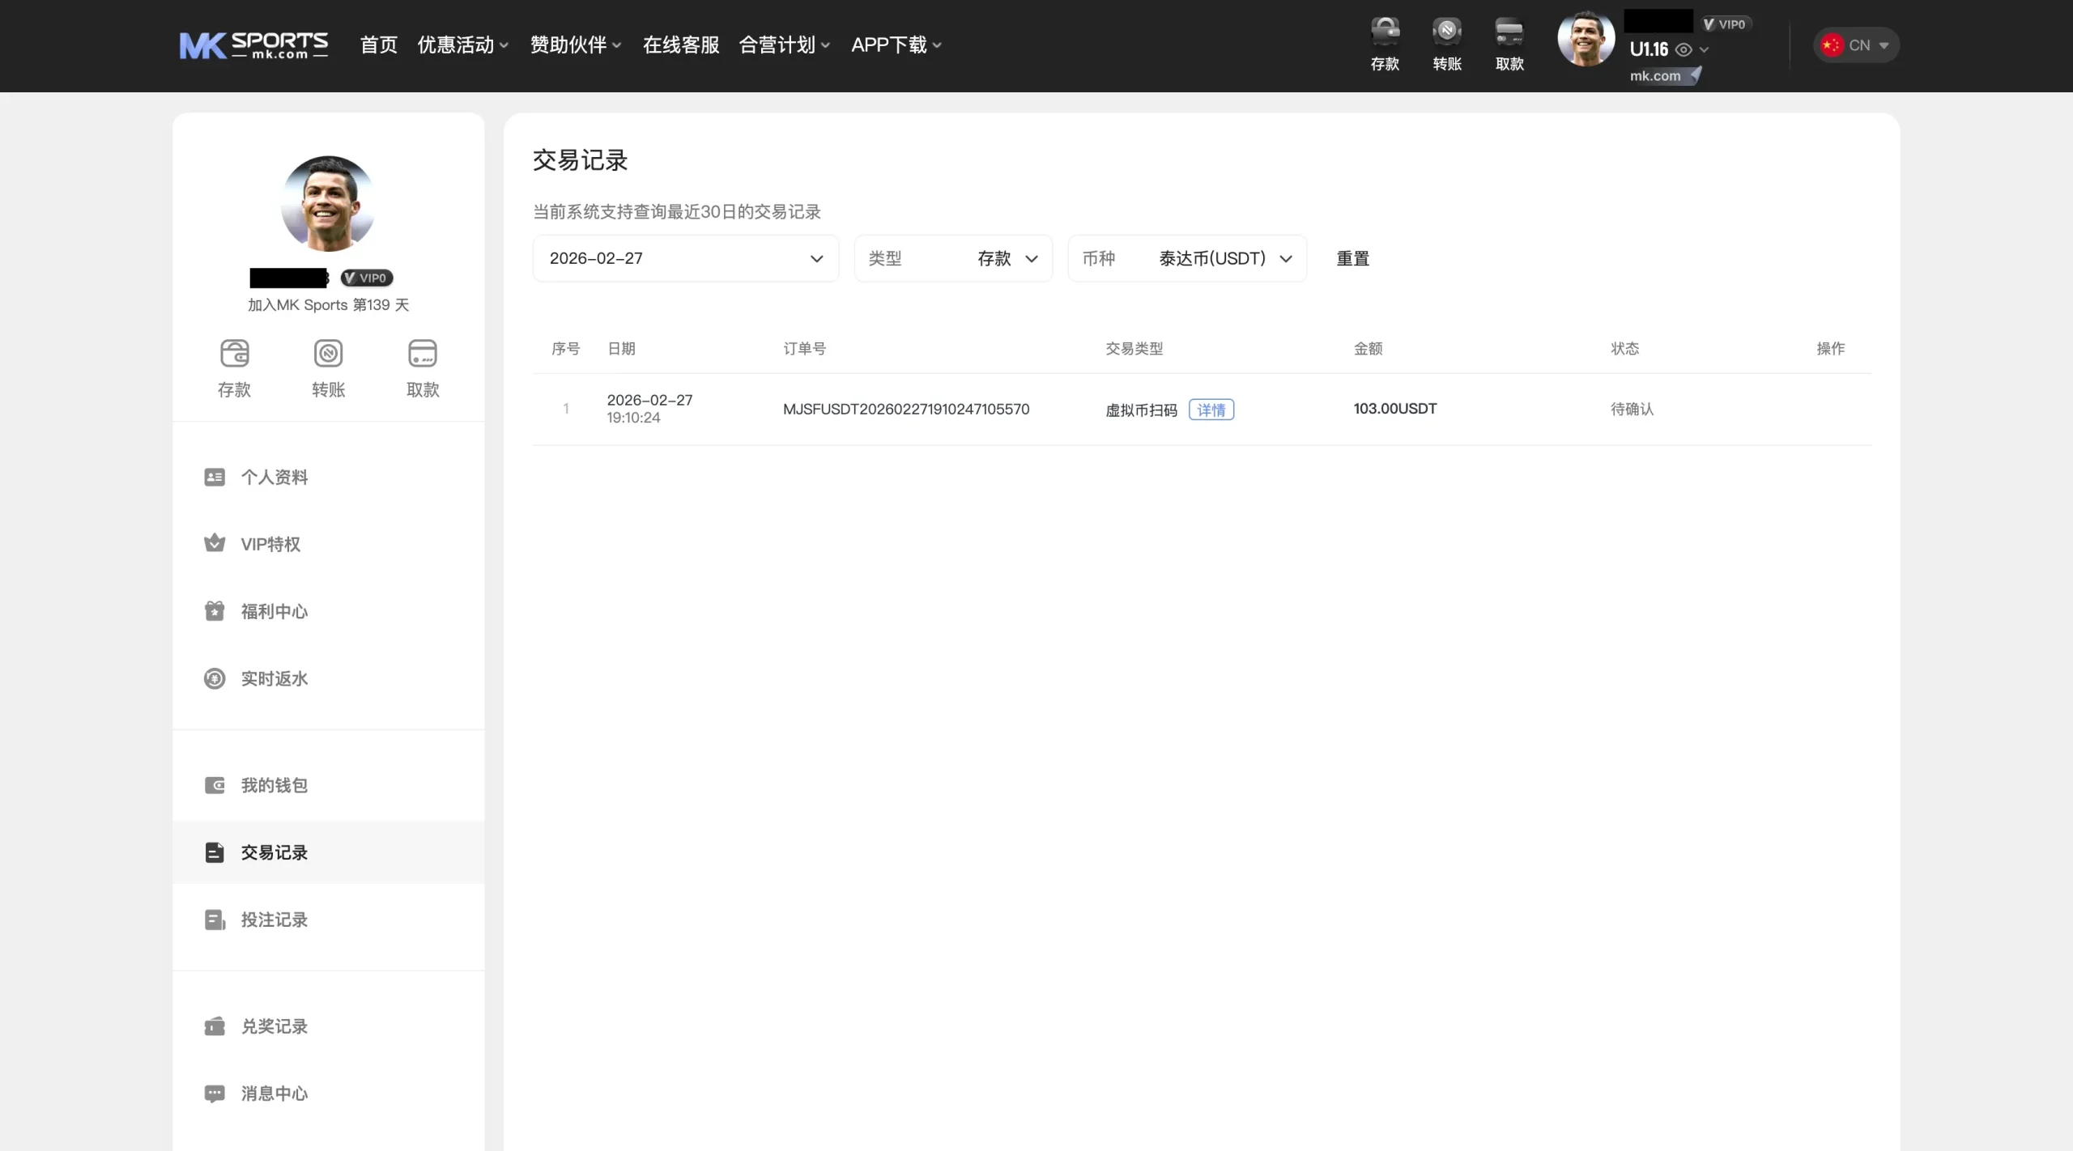2073x1151 pixels.
Task: Click the paper-plane icon next to mk.com
Action: tap(1695, 75)
